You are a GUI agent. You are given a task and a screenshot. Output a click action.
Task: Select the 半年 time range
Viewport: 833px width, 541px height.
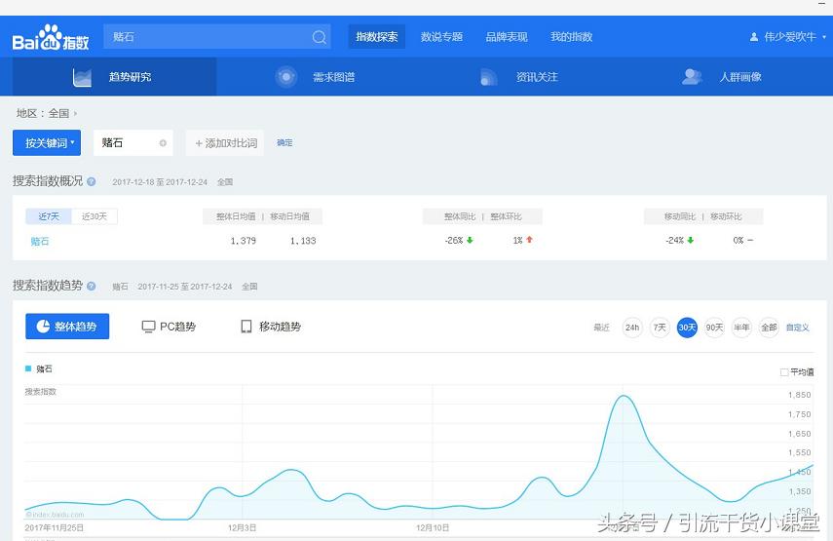pyautogui.click(x=741, y=328)
